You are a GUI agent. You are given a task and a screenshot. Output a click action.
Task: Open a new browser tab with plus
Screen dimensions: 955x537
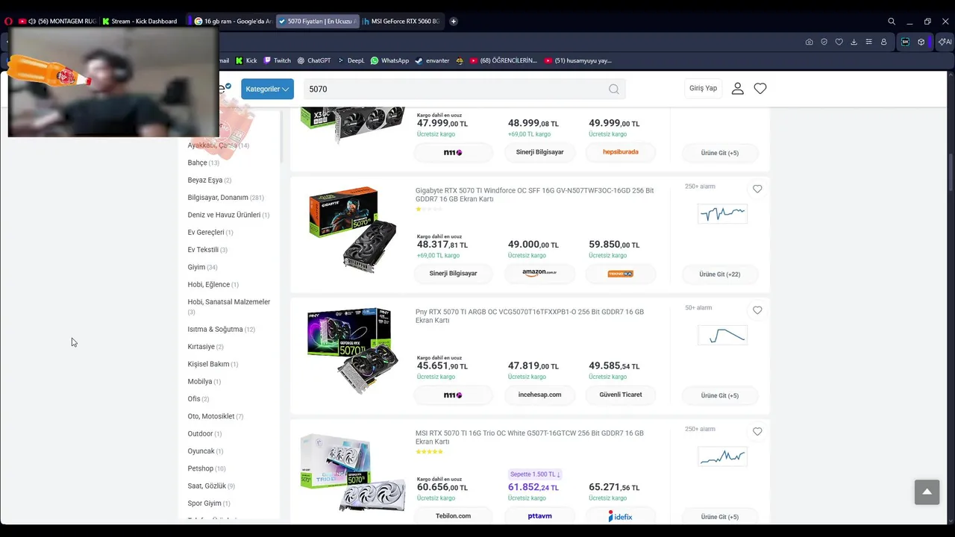454,21
